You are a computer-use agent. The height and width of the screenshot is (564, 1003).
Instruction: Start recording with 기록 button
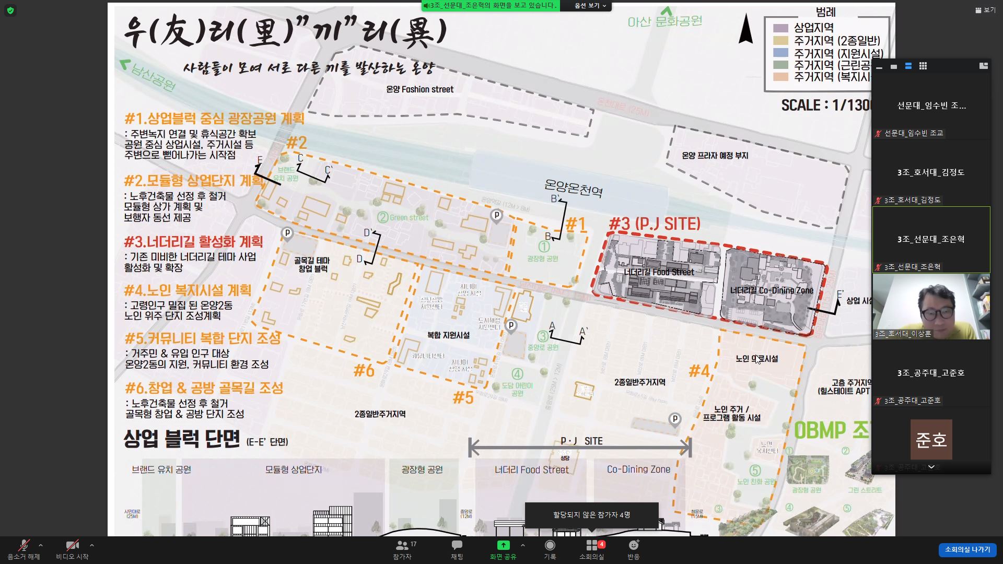[x=550, y=549]
